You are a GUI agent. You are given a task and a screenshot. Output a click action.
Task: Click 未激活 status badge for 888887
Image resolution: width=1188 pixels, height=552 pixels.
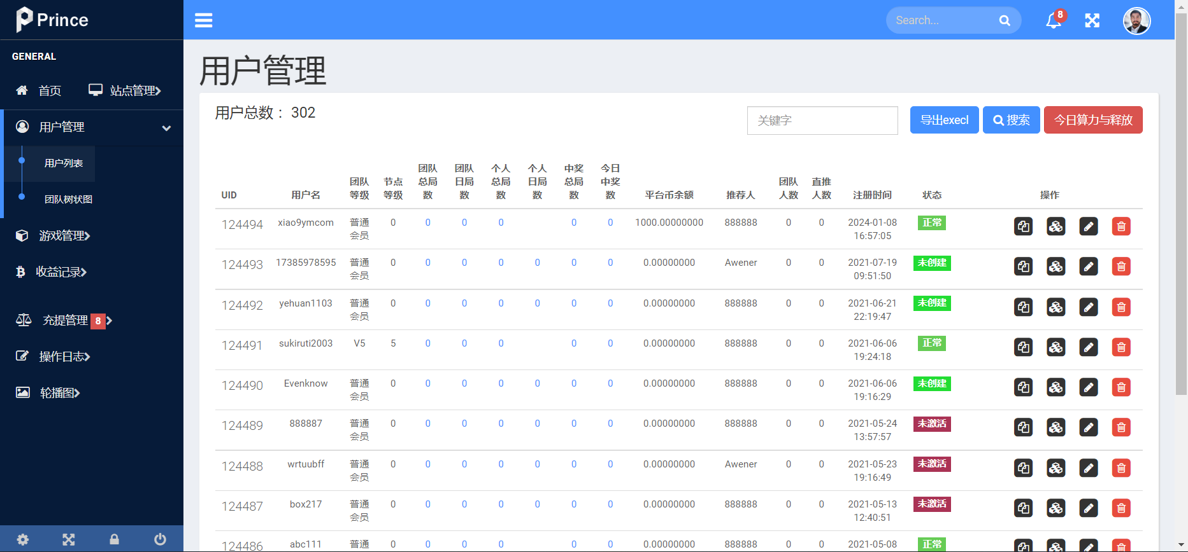click(932, 424)
